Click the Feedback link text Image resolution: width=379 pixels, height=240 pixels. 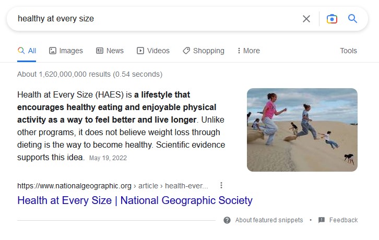(343, 220)
